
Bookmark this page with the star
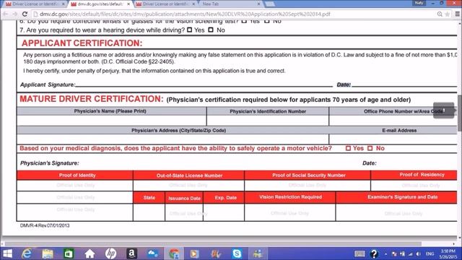point(448,14)
